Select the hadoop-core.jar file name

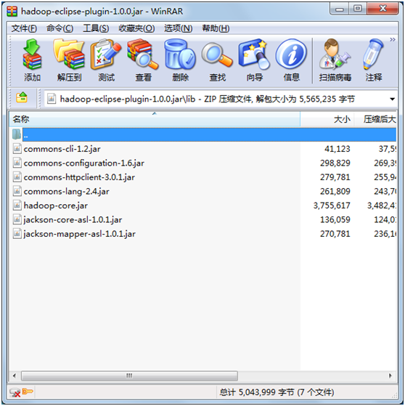pos(56,206)
